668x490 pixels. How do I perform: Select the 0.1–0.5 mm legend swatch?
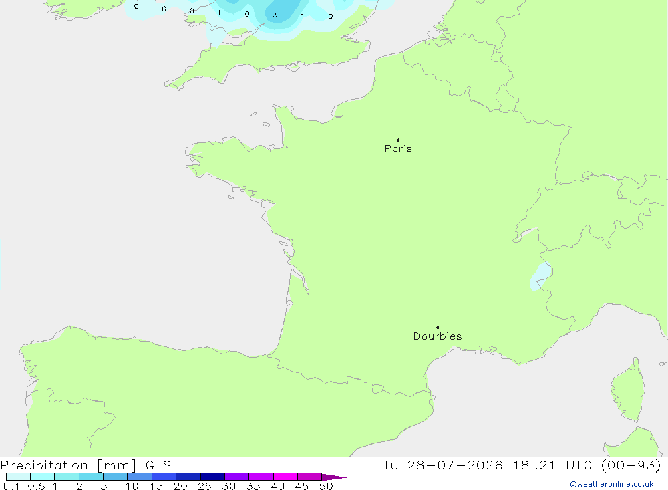[18, 477]
